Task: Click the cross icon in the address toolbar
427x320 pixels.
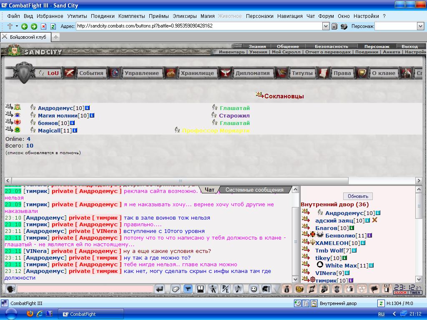Action: coord(10,26)
